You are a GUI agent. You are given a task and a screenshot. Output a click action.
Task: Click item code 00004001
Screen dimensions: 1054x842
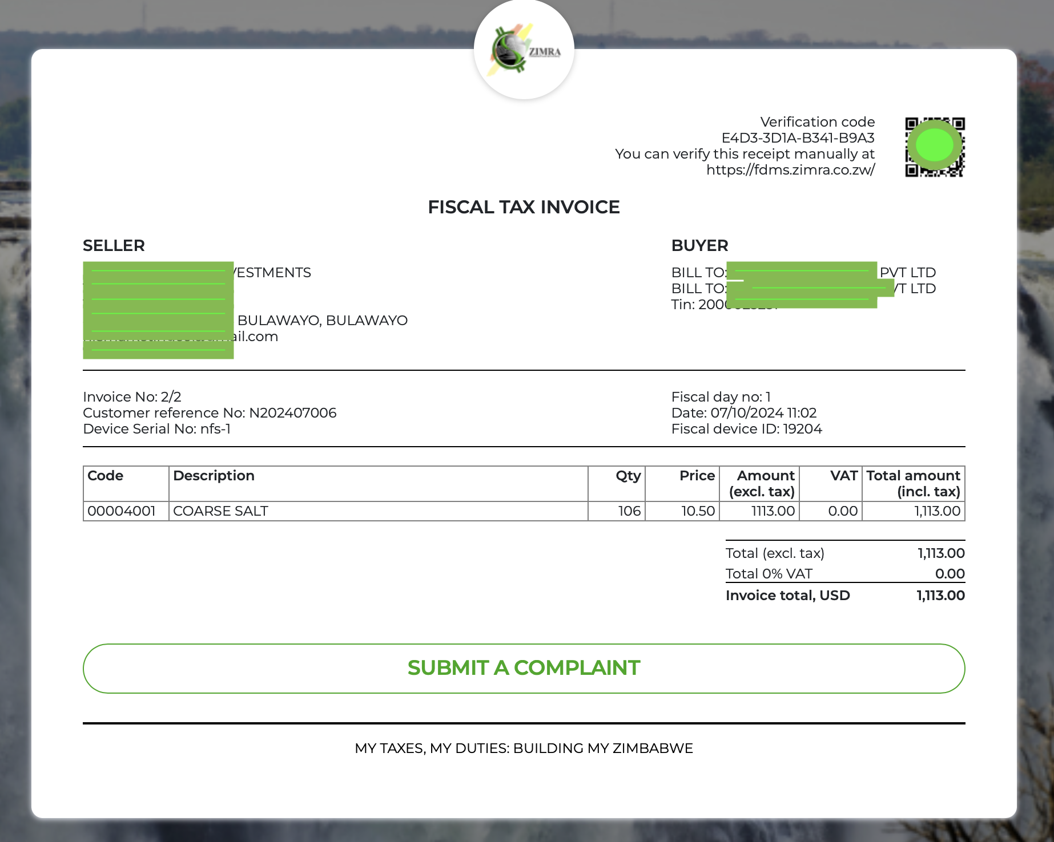[x=122, y=511]
